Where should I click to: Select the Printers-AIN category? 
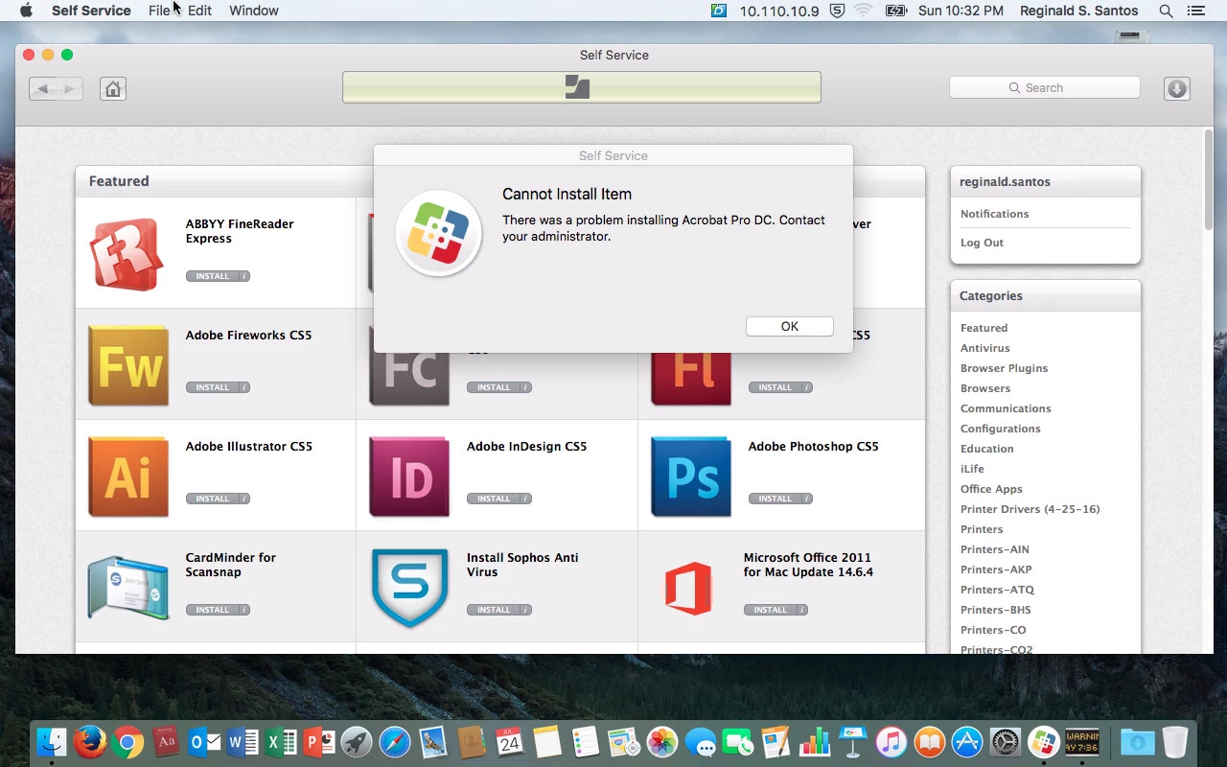coord(994,549)
